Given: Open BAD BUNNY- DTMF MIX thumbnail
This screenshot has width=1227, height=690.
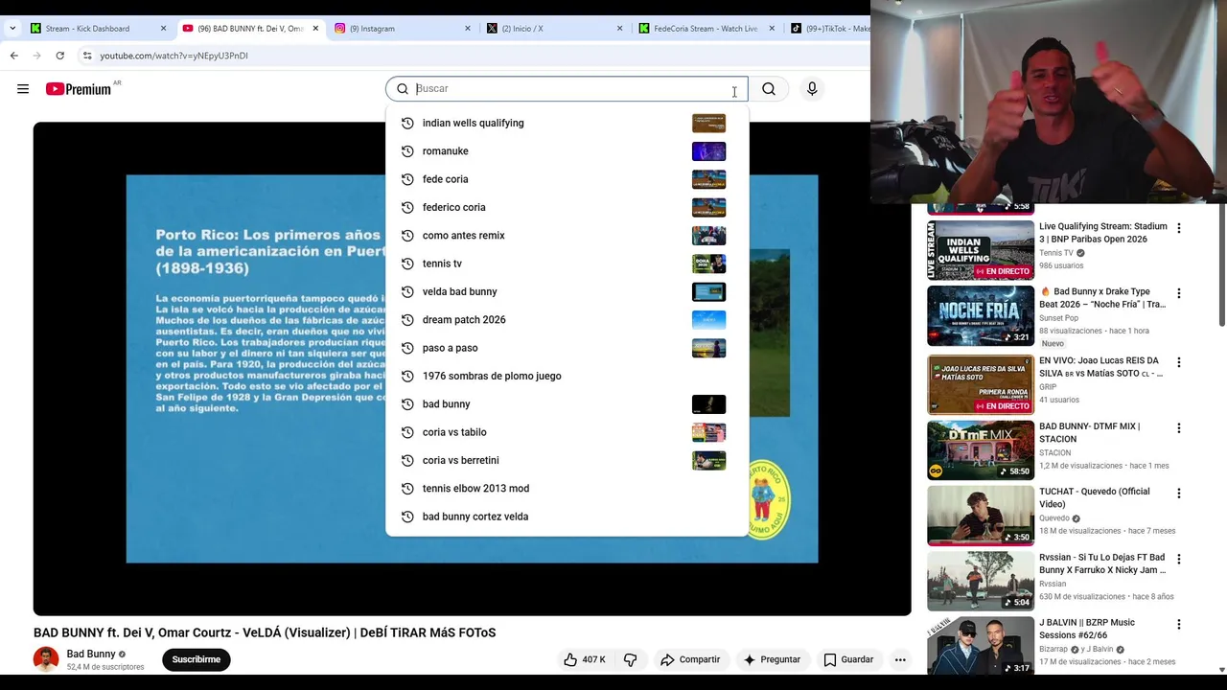Looking at the screenshot, I should point(981,449).
